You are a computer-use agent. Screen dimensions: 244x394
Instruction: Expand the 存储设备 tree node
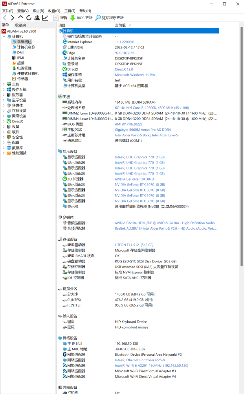click(x=4, y=111)
